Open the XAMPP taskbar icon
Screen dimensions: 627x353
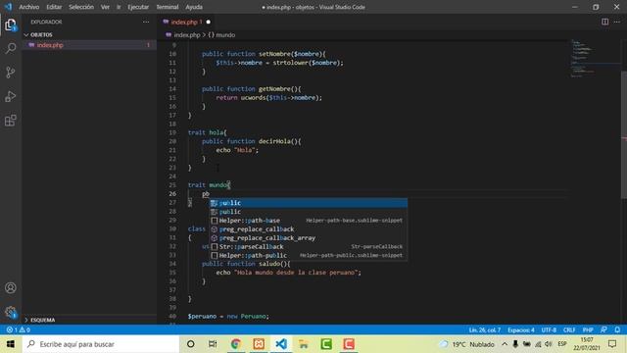259,344
